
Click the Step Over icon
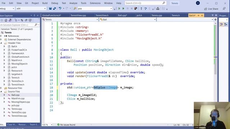pyautogui.click(x=145, y=9)
